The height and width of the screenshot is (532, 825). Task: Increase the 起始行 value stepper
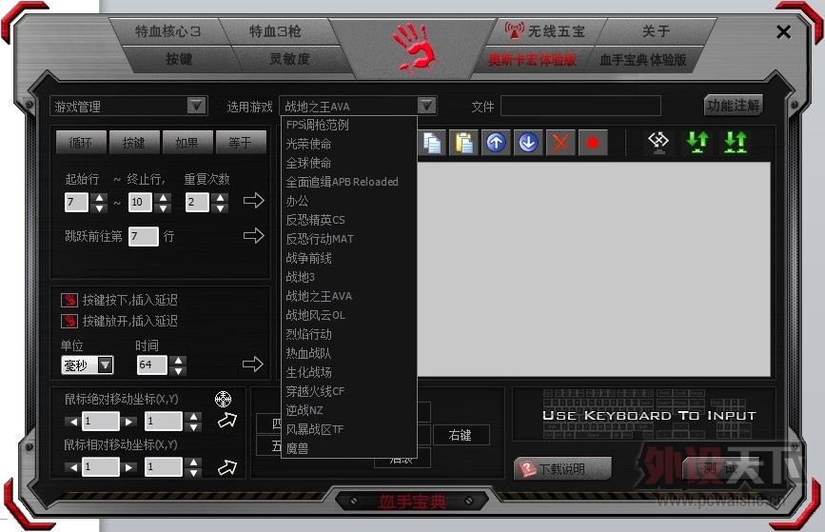pos(99,197)
